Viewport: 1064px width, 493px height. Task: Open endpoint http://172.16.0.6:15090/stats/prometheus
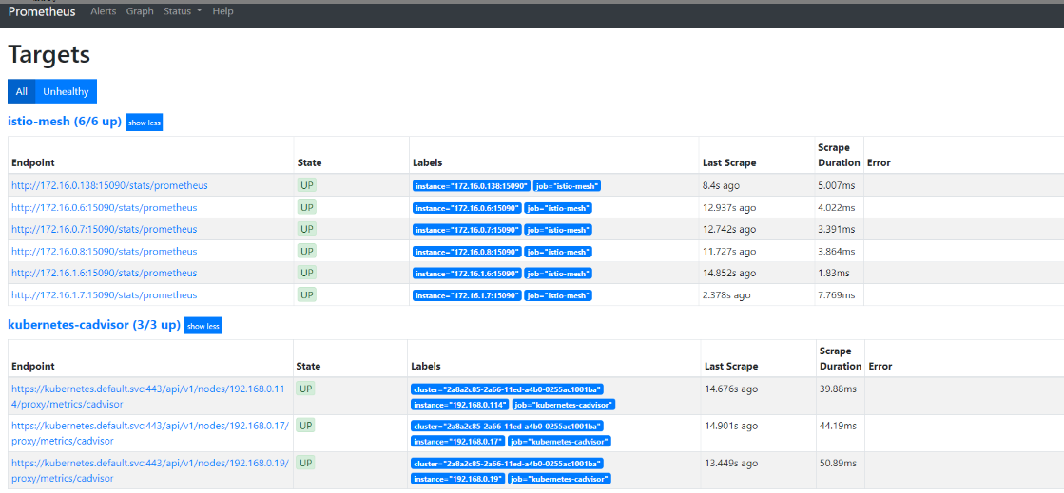pyautogui.click(x=105, y=207)
